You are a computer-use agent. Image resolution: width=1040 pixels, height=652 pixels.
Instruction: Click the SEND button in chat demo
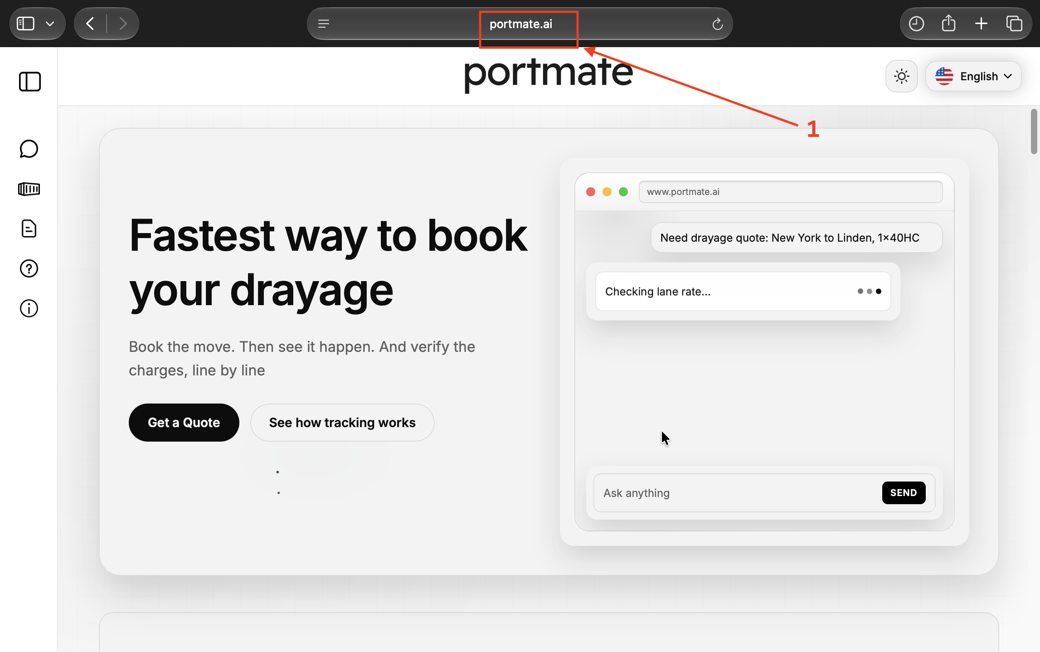904,493
